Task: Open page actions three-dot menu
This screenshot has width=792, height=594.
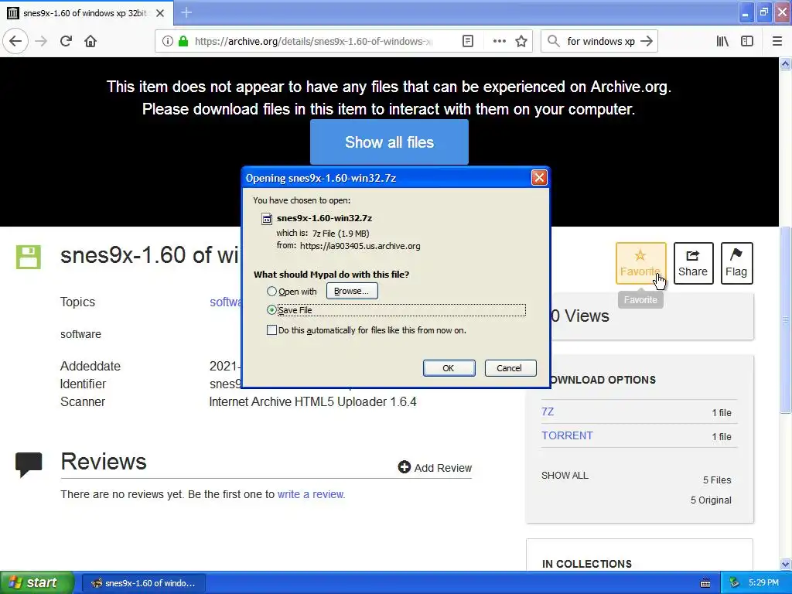Action: point(499,42)
